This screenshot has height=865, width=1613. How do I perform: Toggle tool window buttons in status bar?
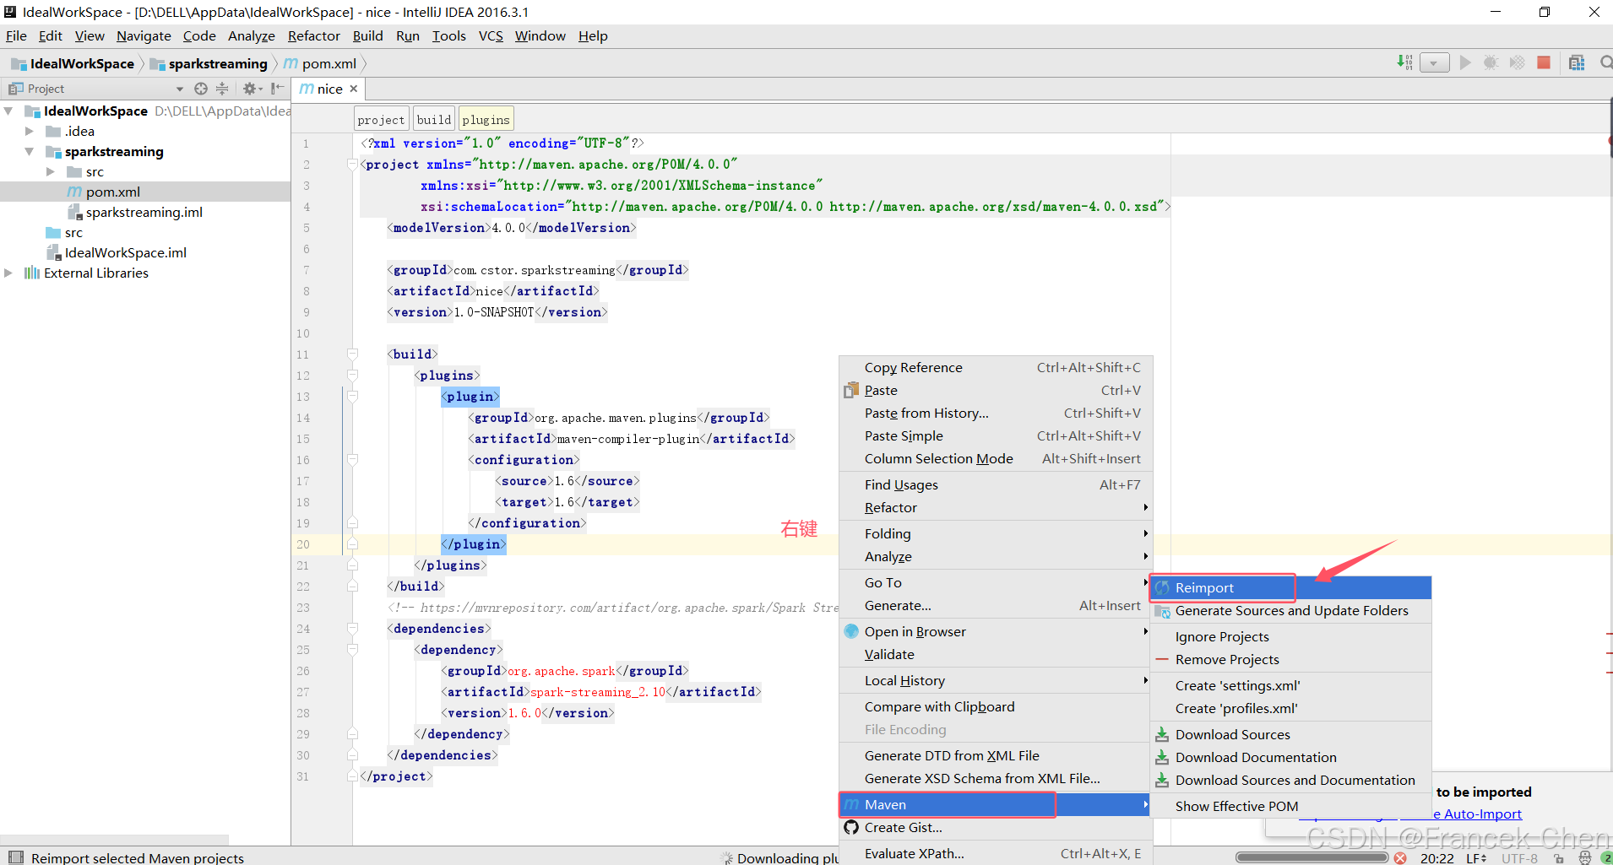coord(15,857)
